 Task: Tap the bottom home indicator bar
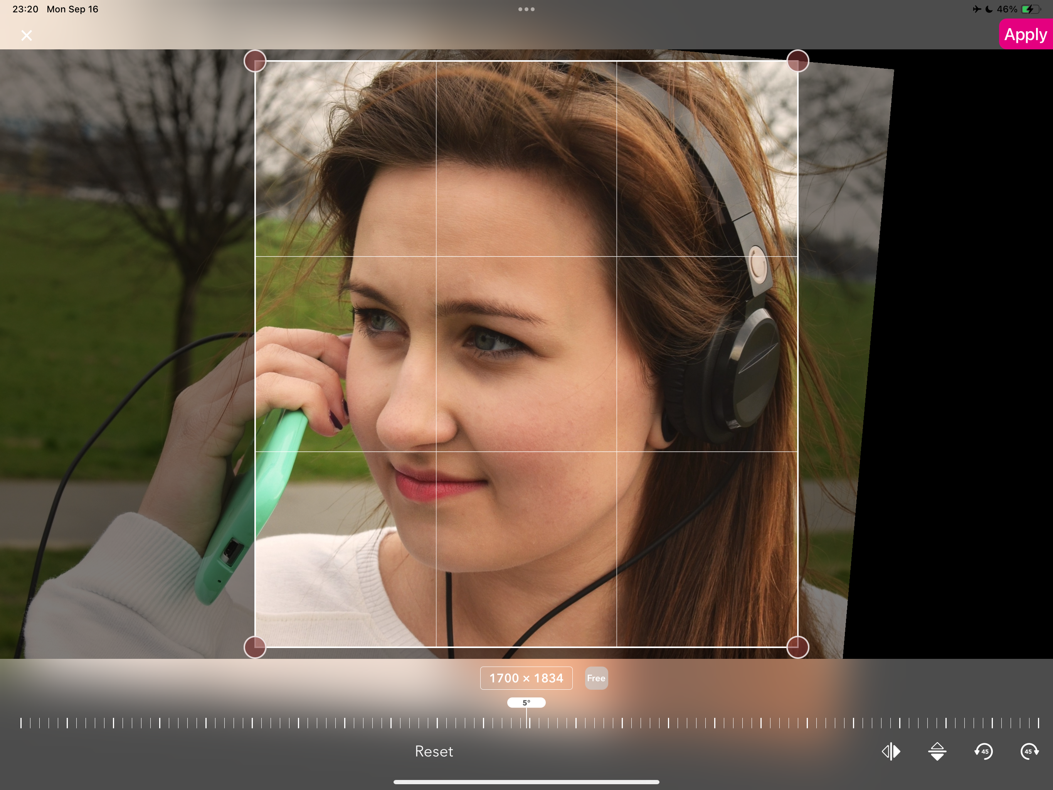click(526, 782)
